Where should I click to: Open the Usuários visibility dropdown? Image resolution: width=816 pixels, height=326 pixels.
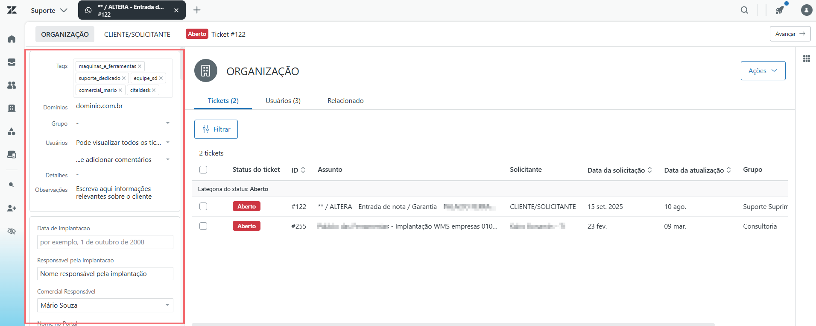[x=123, y=143]
